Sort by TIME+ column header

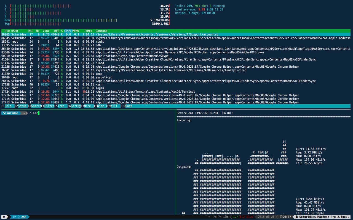click(88, 31)
